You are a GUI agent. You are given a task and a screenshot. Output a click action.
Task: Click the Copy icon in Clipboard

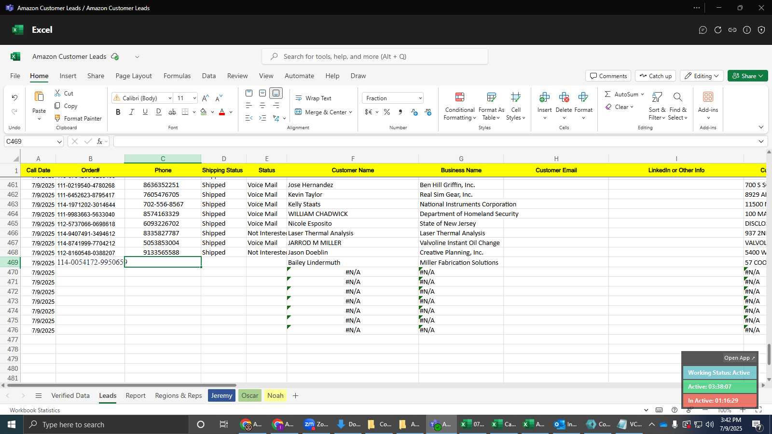pos(57,106)
